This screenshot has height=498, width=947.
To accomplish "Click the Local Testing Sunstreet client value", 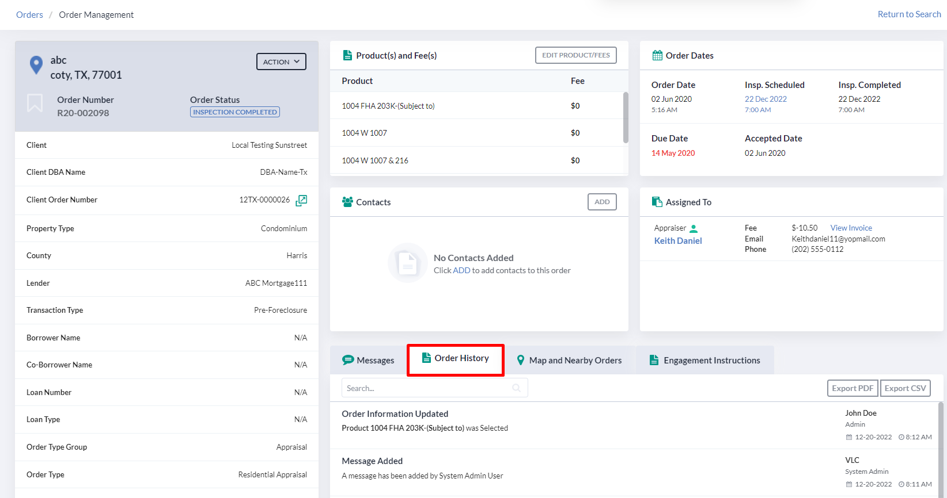I will (x=269, y=145).
